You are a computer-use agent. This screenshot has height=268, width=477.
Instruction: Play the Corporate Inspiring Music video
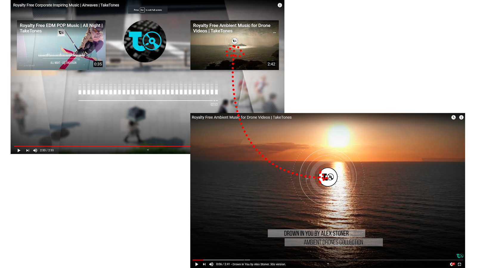[19, 150]
